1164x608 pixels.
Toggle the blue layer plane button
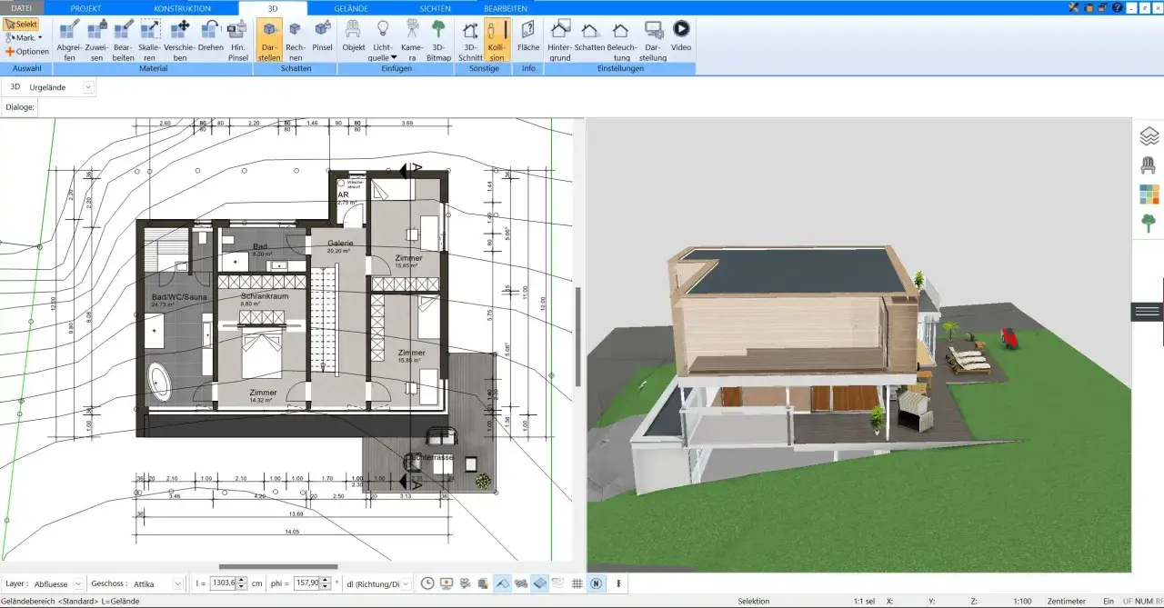point(539,583)
